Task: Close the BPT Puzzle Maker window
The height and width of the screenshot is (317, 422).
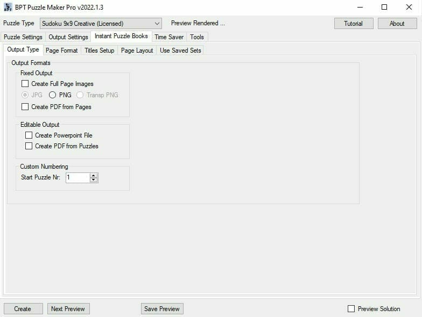Action: (409, 8)
